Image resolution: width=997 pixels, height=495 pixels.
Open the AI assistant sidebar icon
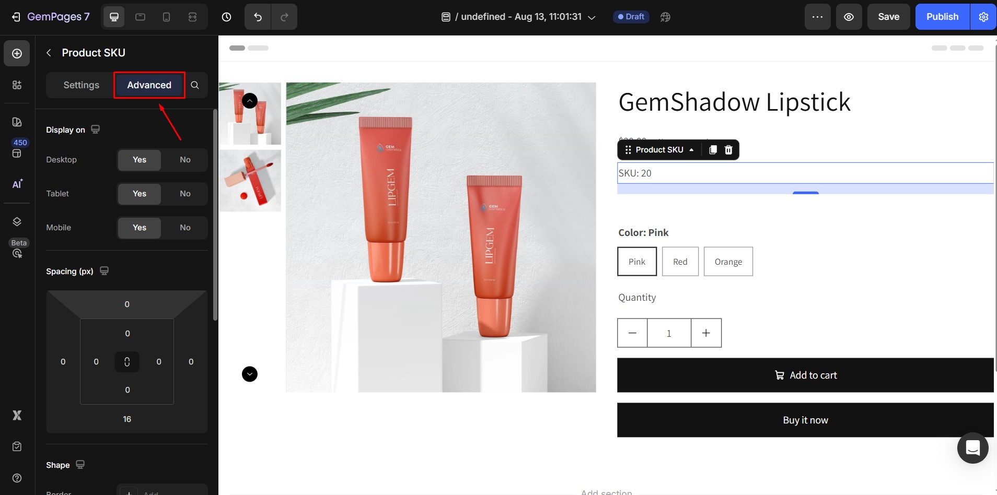[17, 184]
